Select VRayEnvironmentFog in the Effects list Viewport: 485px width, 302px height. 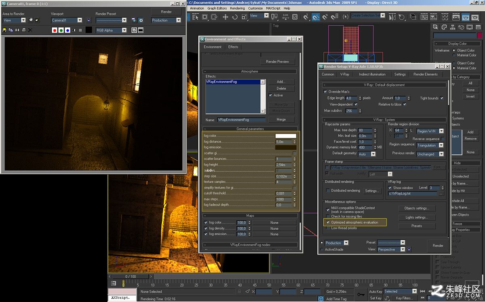pos(233,82)
